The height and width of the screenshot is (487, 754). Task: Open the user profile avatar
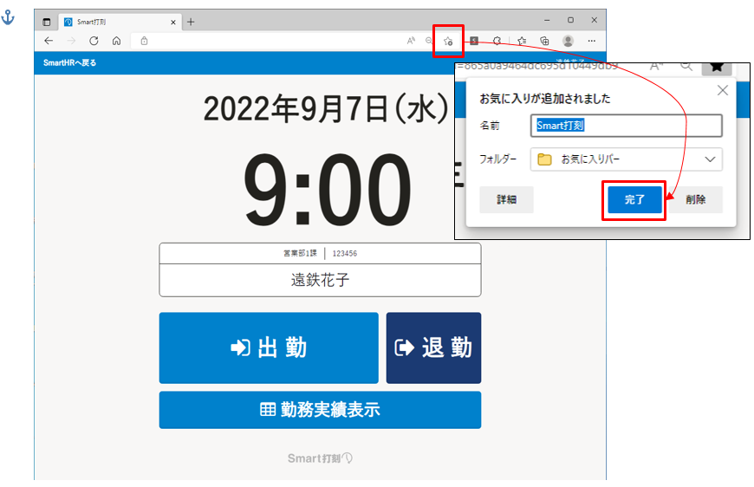568,41
